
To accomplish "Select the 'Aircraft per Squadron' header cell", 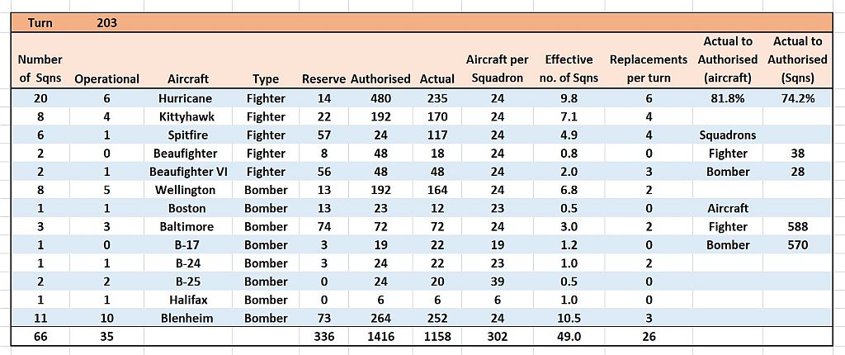I will coord(497,69).
